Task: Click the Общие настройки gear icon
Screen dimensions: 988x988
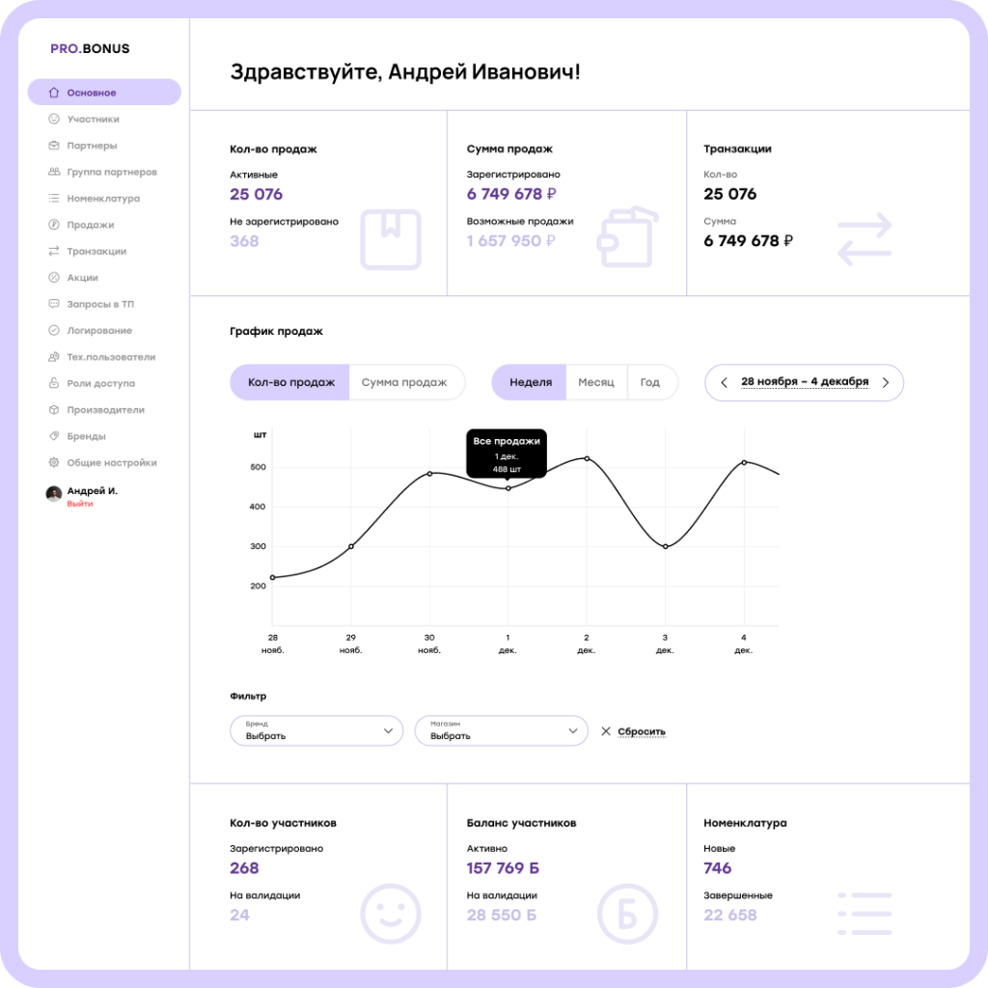Action: coord(54,462)
